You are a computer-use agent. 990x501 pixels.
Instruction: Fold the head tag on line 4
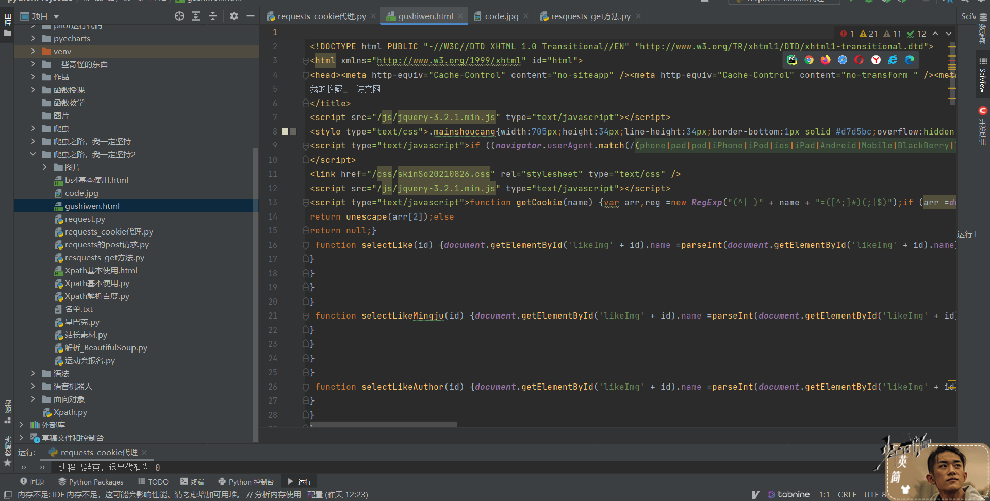[x=306, y=75]
